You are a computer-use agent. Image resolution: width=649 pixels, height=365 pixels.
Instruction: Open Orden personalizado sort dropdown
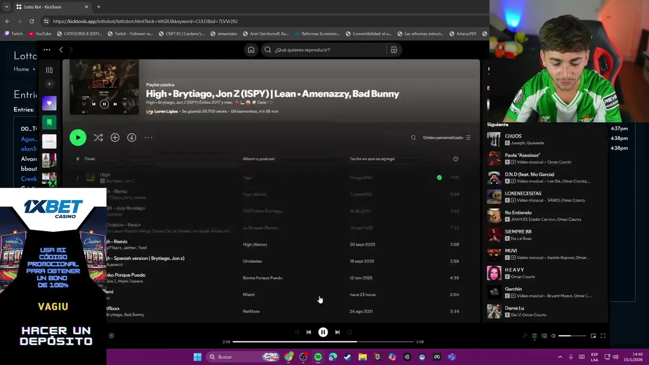pos(447,137)
